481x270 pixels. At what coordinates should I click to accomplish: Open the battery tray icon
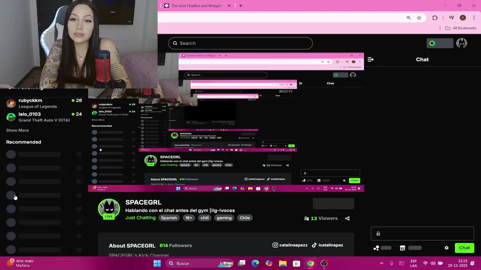[440, 263]
